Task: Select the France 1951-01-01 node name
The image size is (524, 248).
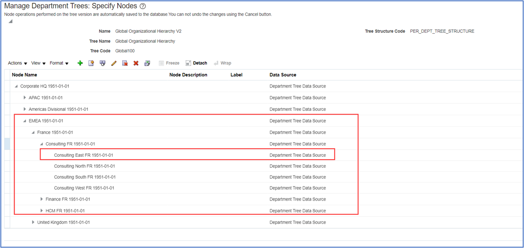Action: [55, 132]
